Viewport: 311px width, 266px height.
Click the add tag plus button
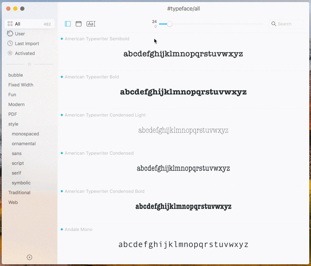(29, 257)
